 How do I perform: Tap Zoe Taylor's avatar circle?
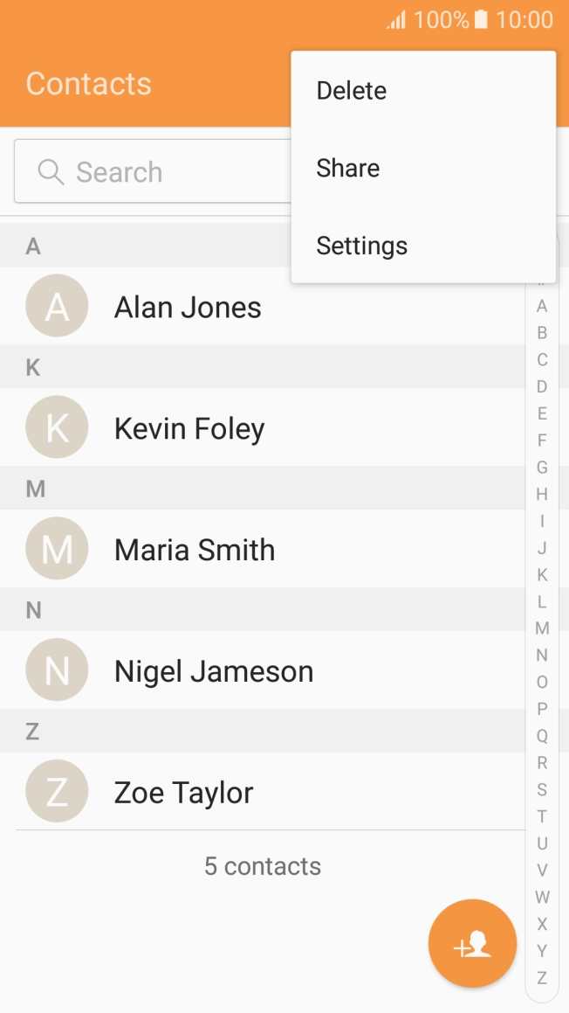click(57, 791)
